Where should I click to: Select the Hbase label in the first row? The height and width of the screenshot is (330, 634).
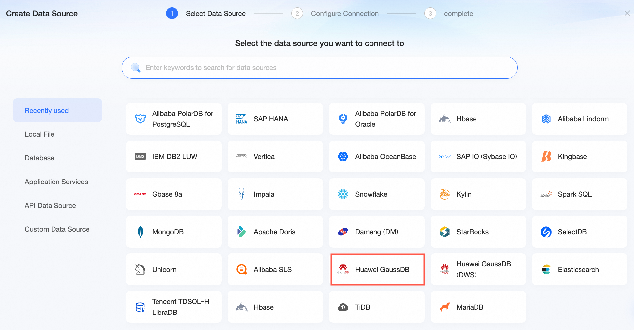click(x=466, y=119)
